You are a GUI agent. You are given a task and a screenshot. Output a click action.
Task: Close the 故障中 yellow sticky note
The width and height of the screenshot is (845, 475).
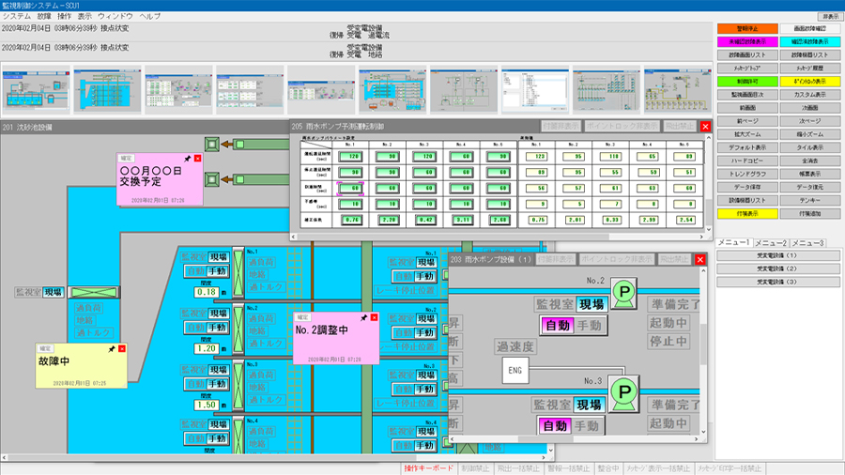122,349
